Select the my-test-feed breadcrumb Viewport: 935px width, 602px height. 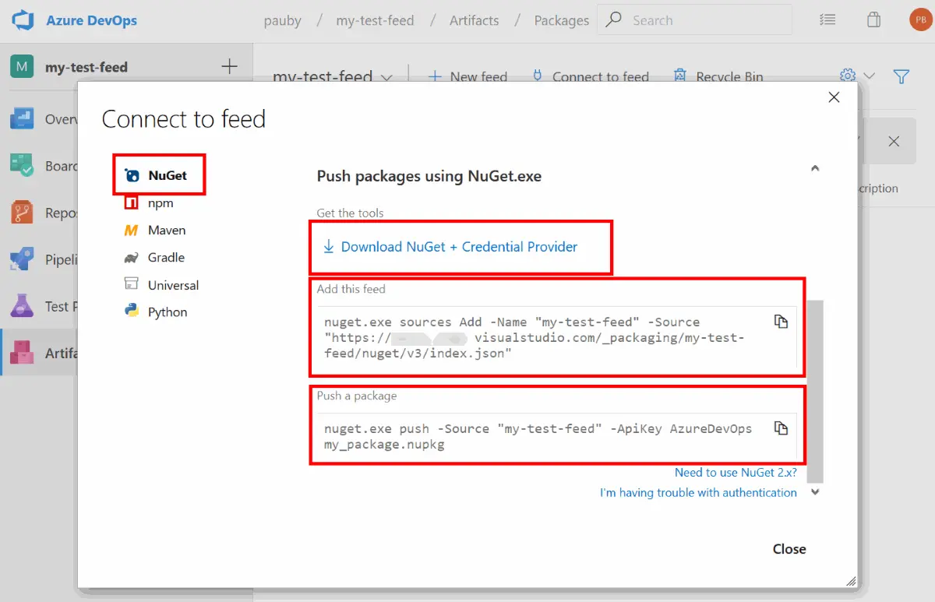tap(375, 21)
